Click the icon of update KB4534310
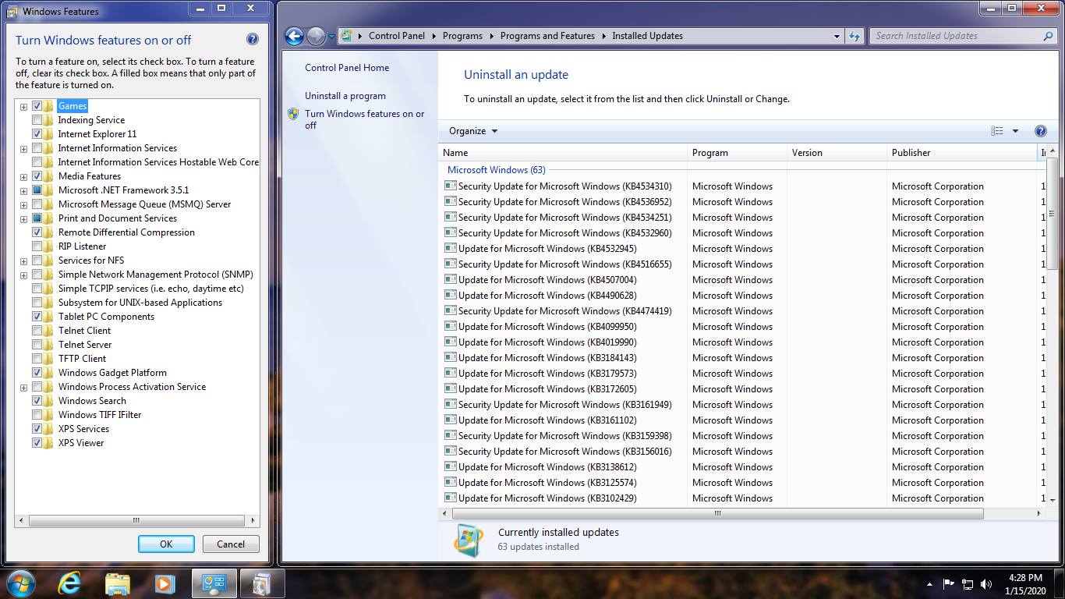The image size is (1065, 599). click(x=450, y=186)
